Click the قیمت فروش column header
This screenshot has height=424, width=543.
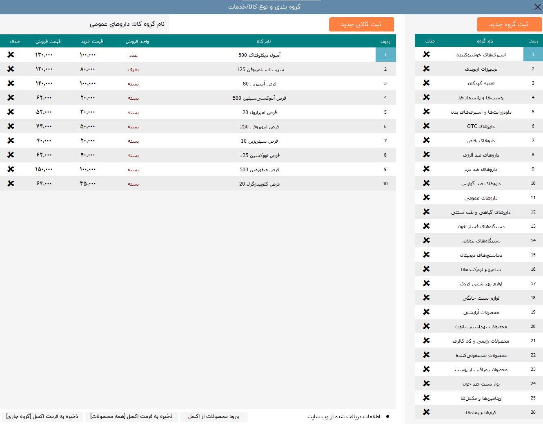coord(48,41)
